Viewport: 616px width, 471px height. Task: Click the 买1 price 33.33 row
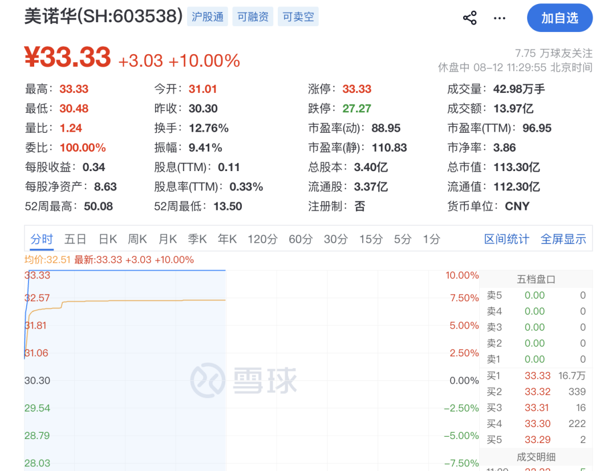[536, 376]
